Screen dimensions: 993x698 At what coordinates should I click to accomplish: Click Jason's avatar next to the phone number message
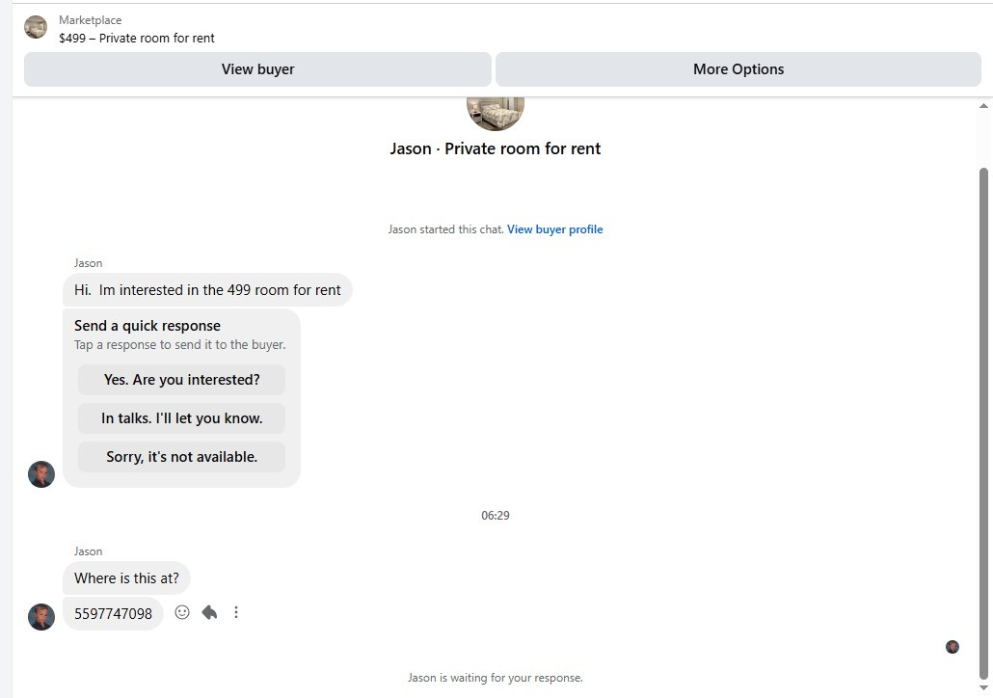(41, 617)
